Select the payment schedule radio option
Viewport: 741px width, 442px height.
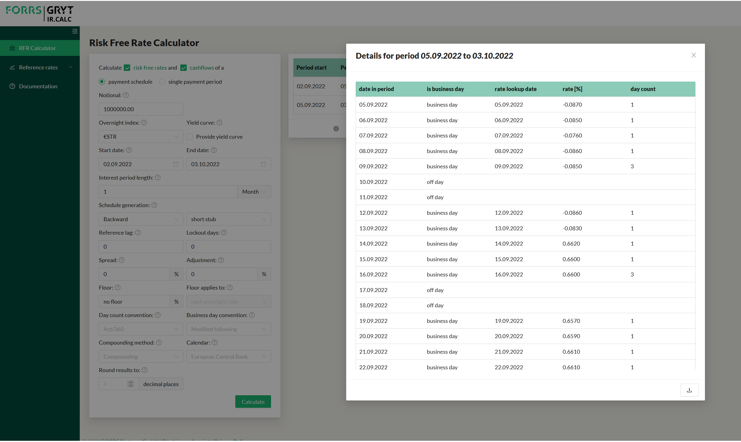click(102, 82)
